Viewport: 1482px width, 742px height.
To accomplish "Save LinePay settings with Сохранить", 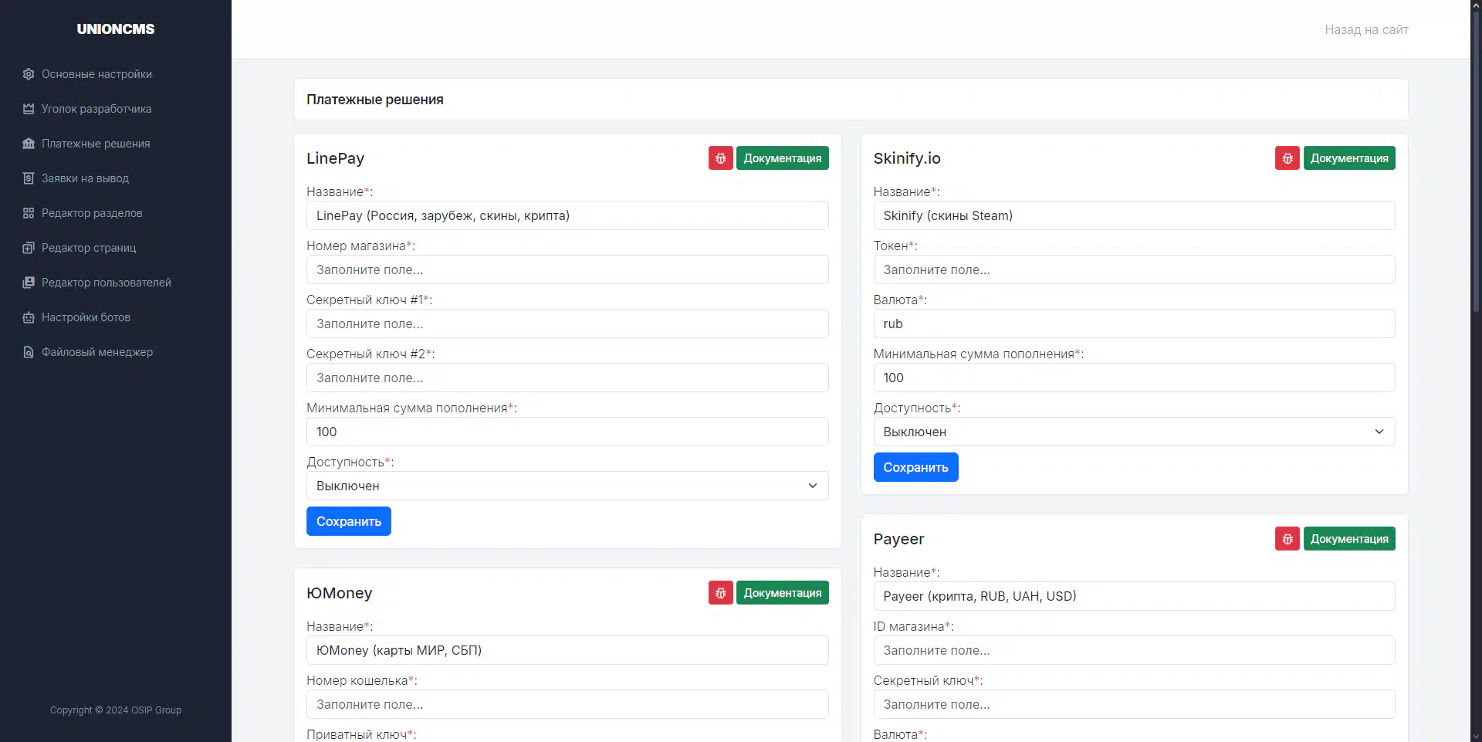I will 349,521.
